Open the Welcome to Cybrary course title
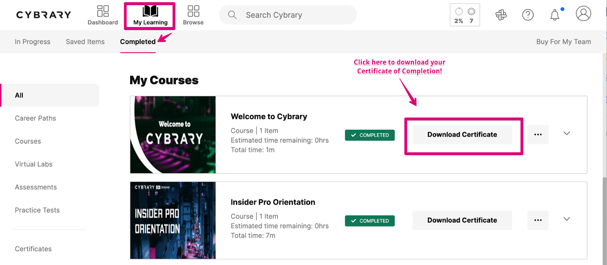Viewport: 607px width, 265px height. 269,117
